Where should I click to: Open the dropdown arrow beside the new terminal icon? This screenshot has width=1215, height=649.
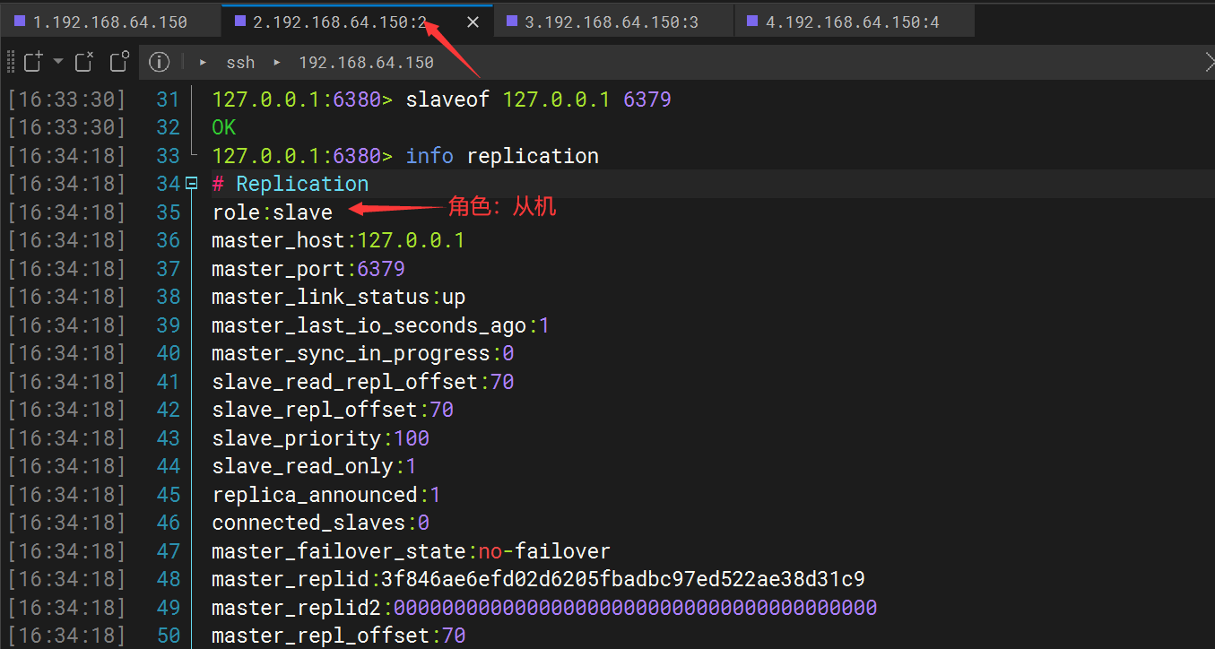[58, 62]
